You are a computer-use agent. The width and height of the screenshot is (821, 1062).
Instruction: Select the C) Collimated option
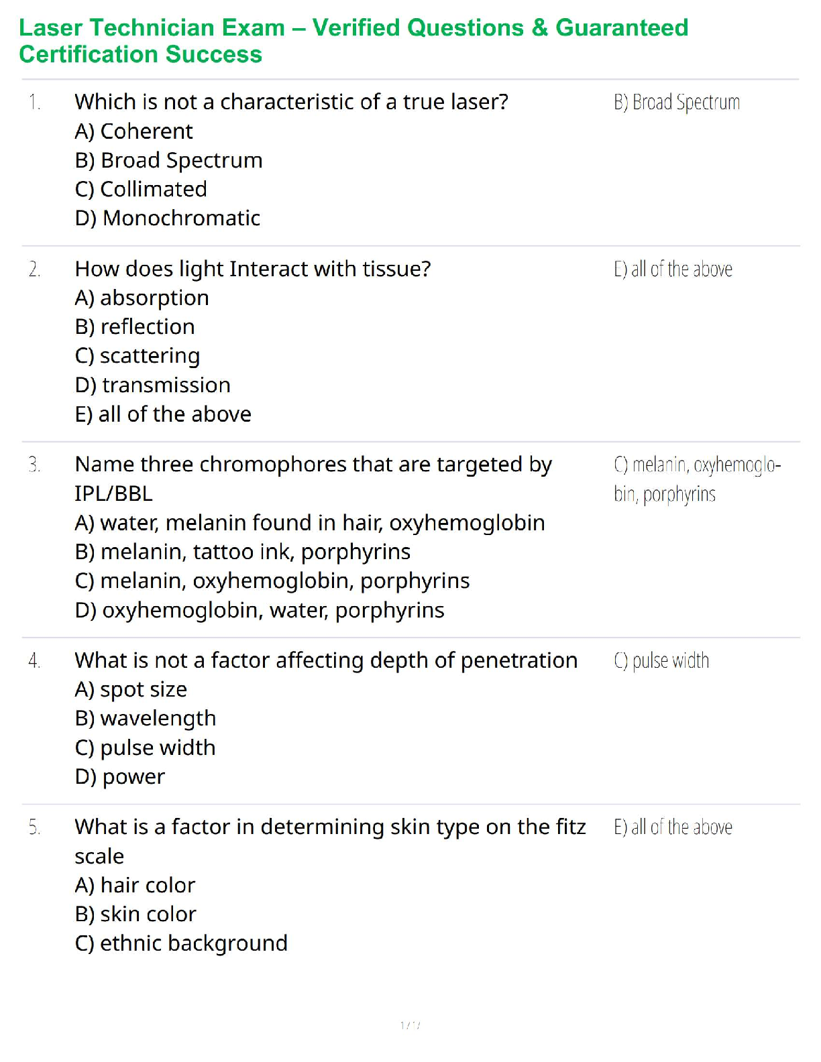pyautogui.click(x=141, y=189)
